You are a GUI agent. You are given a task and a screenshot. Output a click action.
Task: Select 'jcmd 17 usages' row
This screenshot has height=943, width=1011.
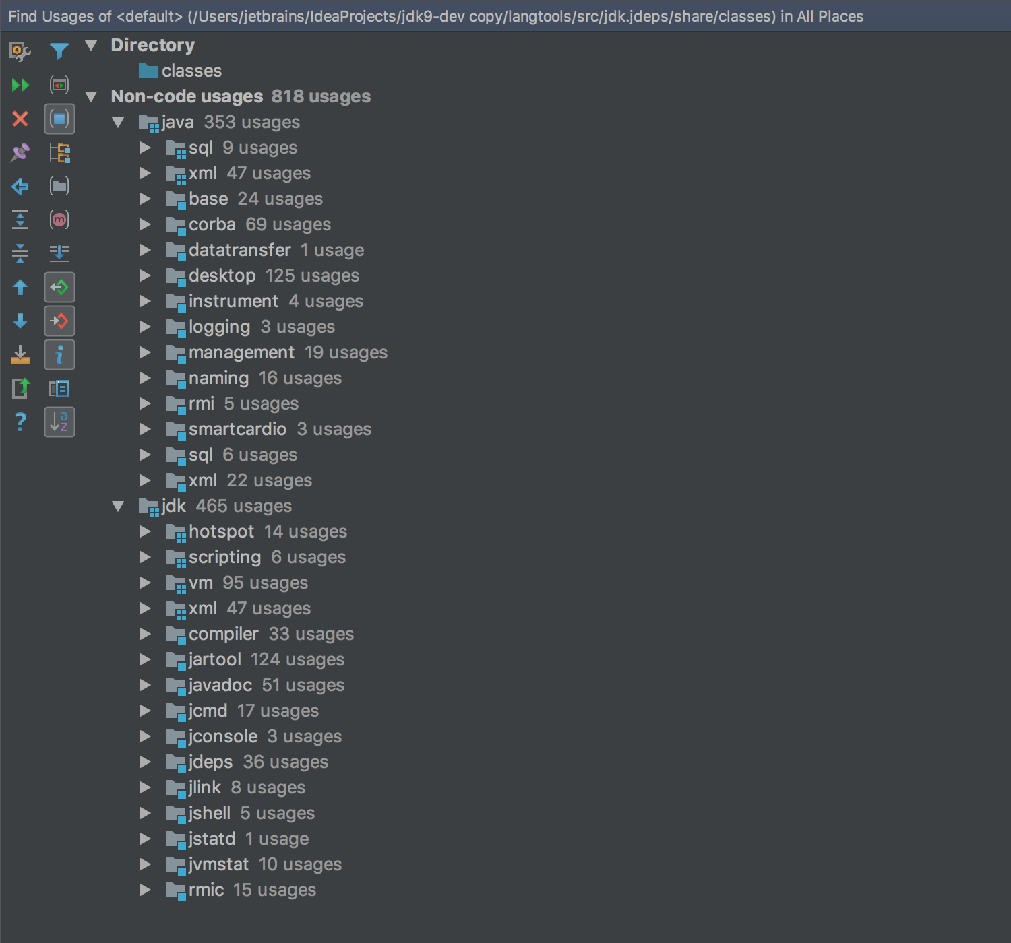(x=242, y=711)
